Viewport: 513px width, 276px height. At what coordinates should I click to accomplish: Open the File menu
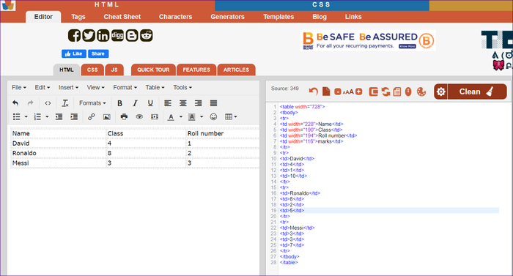(x=19, y=87)
